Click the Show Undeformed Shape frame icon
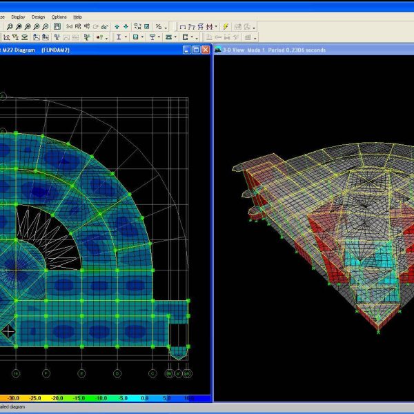414x414 pixels. pos(182,26)
